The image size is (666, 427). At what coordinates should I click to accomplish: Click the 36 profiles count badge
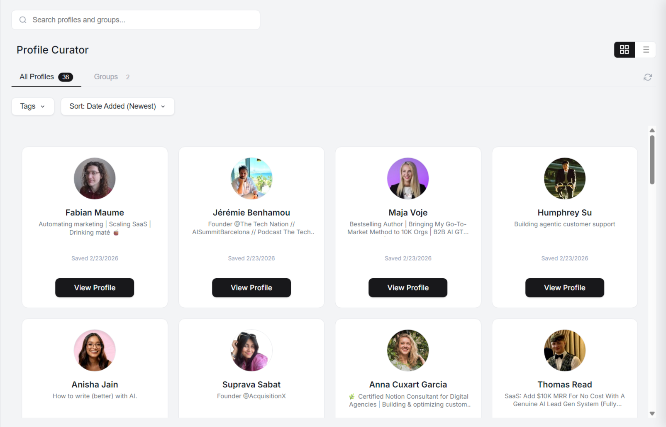tap(65, 77)
